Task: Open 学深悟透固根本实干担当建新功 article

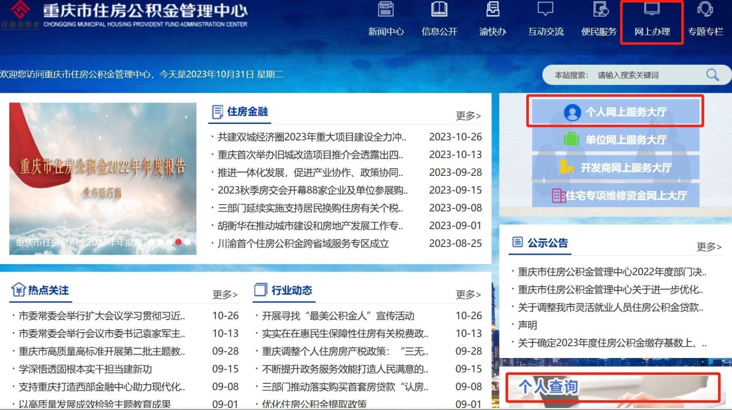Action: [x=85, y=369]
